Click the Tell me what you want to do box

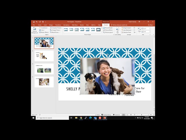120,25
